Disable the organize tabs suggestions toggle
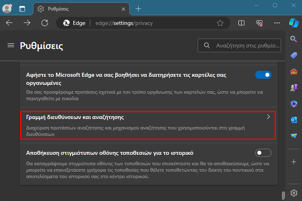Screen dimensions: 302x201 click(x=263, y=75)
